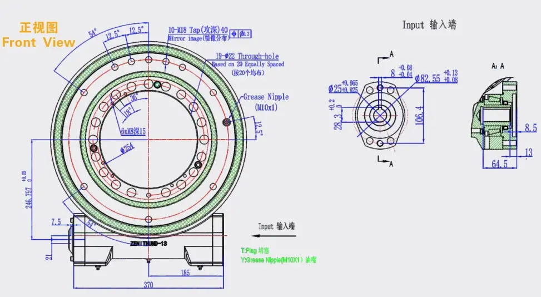Click the Input direction arrow near housing

point(274,236)
